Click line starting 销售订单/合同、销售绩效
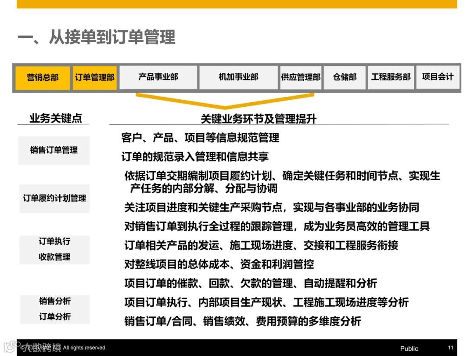Viewport: 474px width, 356px height. coord(243,321)
